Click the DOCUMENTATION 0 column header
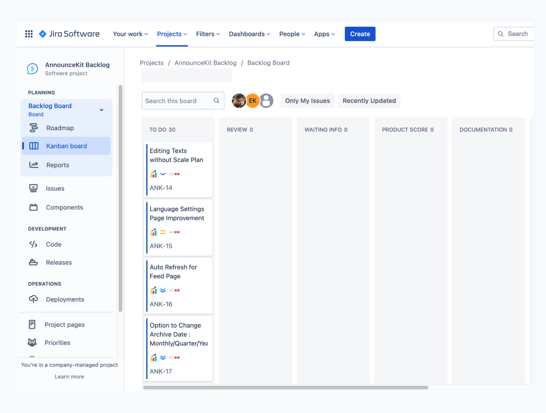Viewport: 546px width, 413px height. pos(486,130)
